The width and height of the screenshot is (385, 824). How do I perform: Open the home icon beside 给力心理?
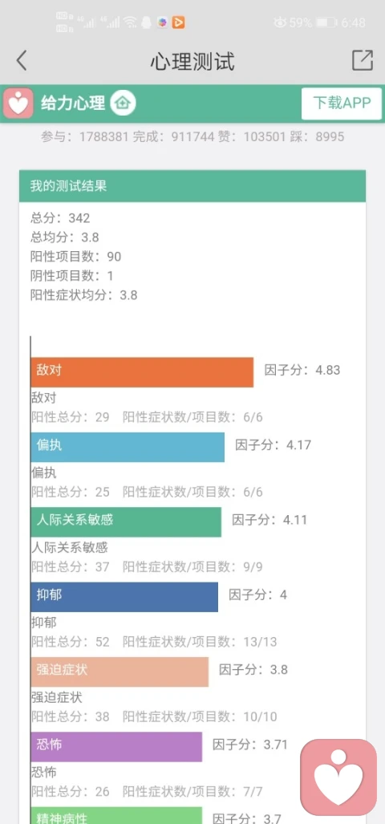tap(123, 103)
